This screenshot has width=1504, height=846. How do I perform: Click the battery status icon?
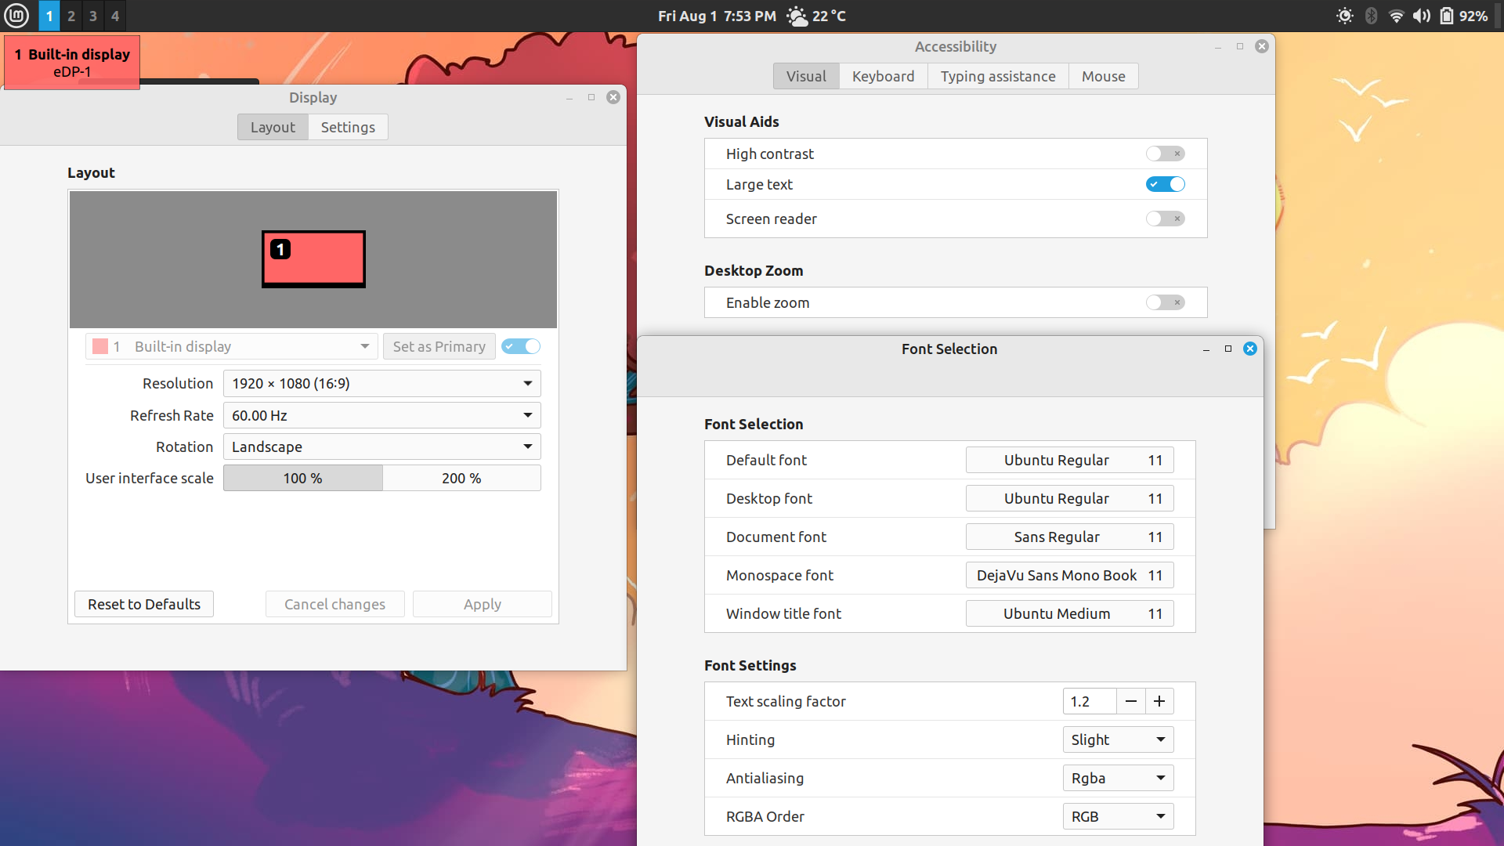pyautogui.click(x=1447, y=16)
